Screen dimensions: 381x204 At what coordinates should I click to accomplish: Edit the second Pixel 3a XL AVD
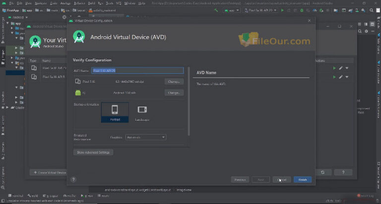click(x=341, y=77)
